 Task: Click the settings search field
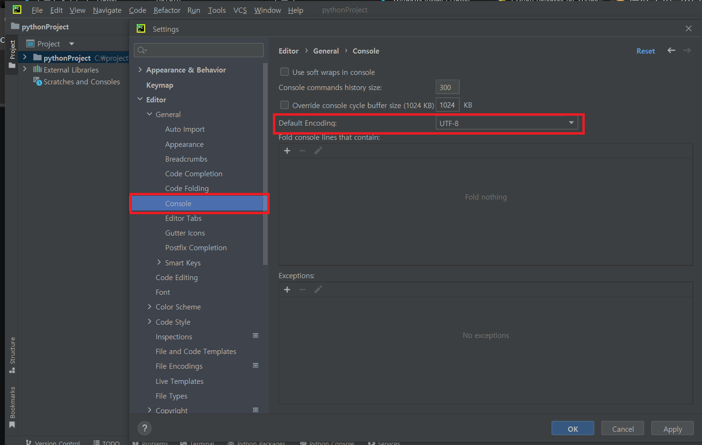click(x=199, y=50)
